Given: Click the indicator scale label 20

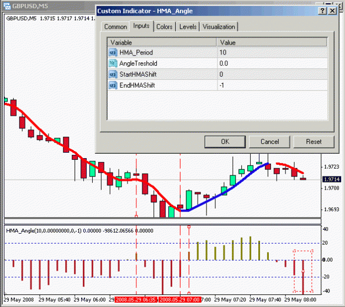Looking at the screenshot, I should click(325, 243).
